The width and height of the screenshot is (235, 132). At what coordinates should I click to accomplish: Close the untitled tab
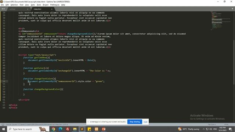[x=28, y=9]
